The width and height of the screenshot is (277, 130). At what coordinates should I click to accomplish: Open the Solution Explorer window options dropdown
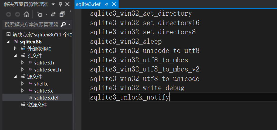[x=53, y=4]
